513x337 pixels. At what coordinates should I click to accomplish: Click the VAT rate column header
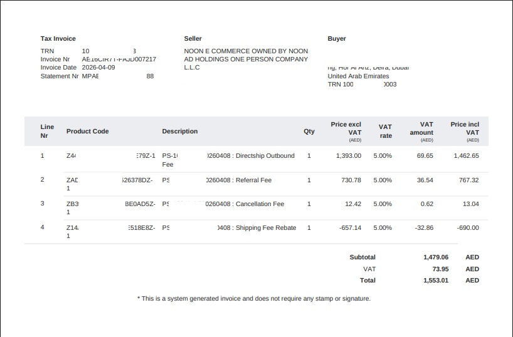pos(385,131)
